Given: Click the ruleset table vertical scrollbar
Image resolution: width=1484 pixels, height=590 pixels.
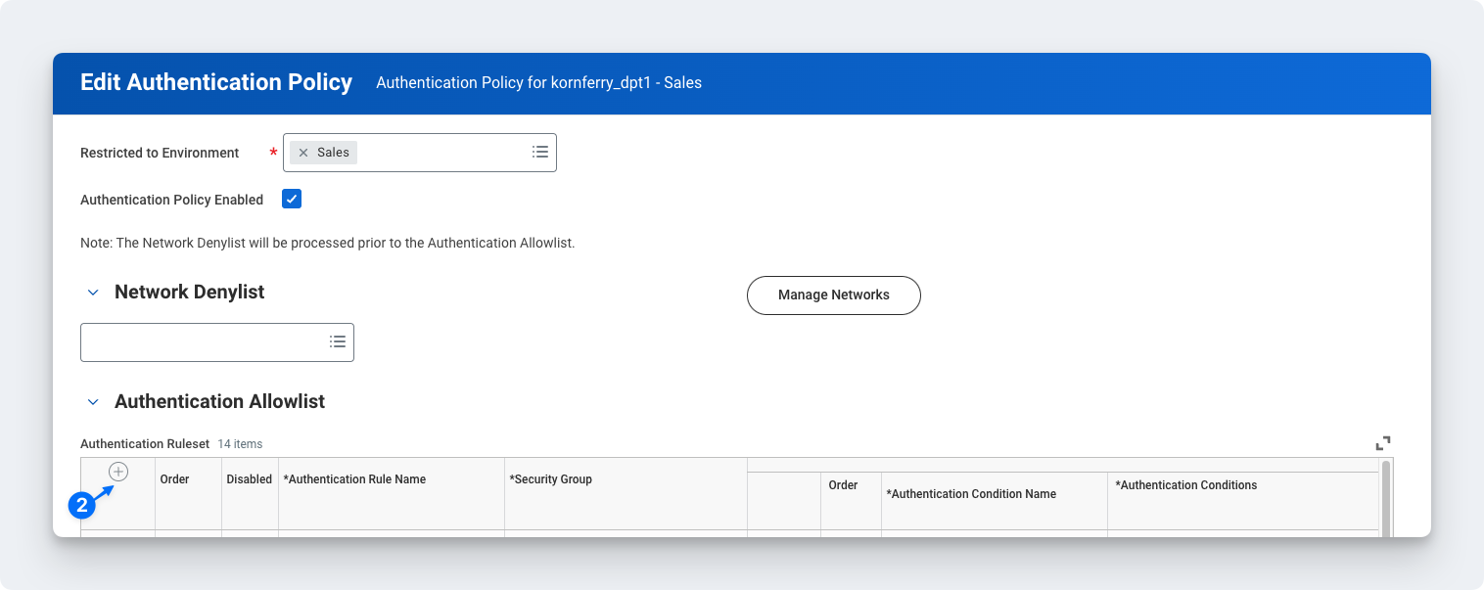Looking at the screenshot, I should [x=1385, y=497].
